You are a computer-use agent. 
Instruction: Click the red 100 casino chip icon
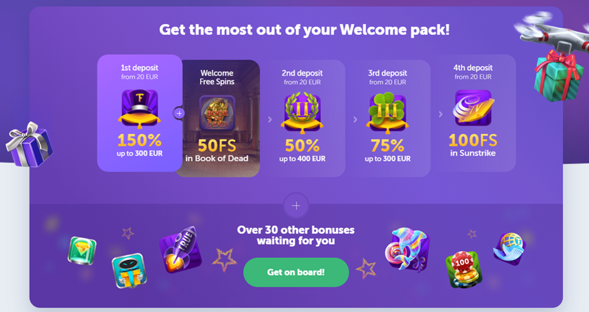pyautogui.click(x=463, y=269)
